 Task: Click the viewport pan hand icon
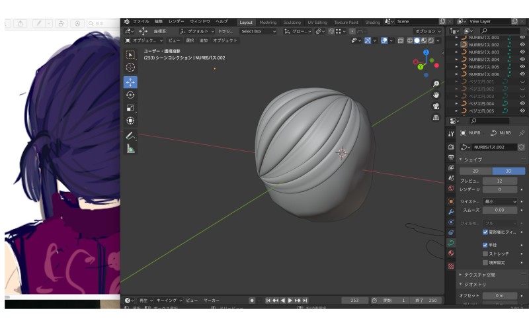pyautogui.click(x=436, y=95)
